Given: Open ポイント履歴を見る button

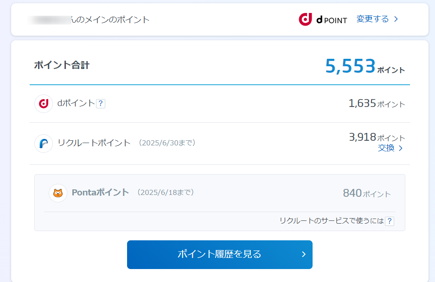Looking at the screenshot, I should coord(219,254).
